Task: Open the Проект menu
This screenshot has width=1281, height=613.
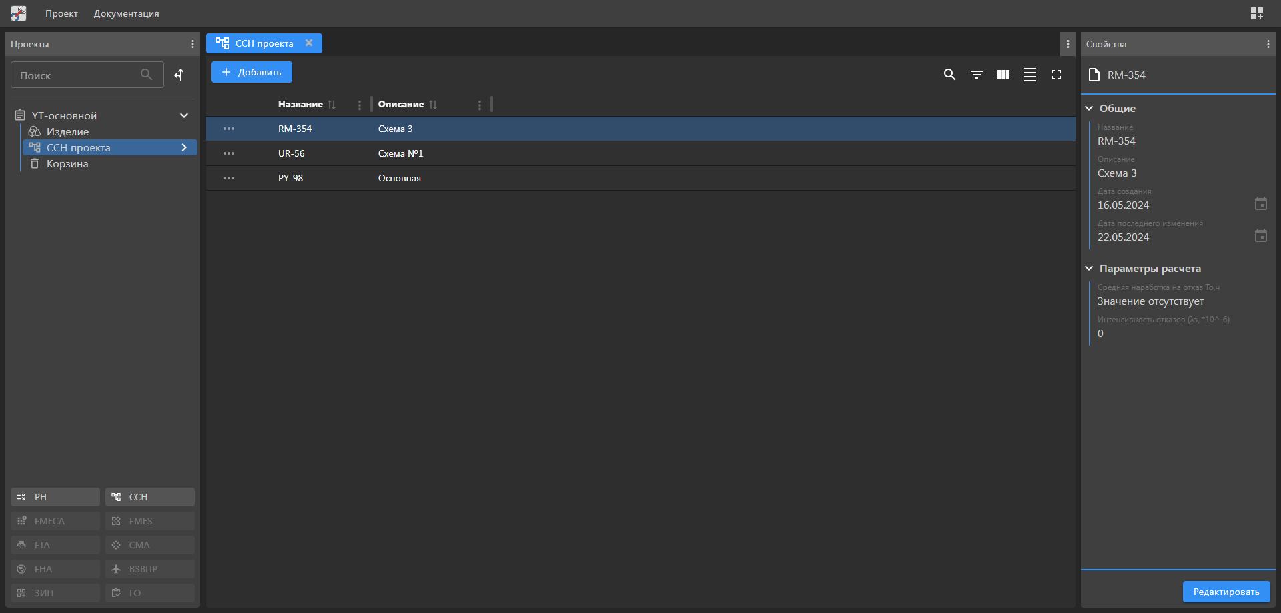Action: click(61, 13)
